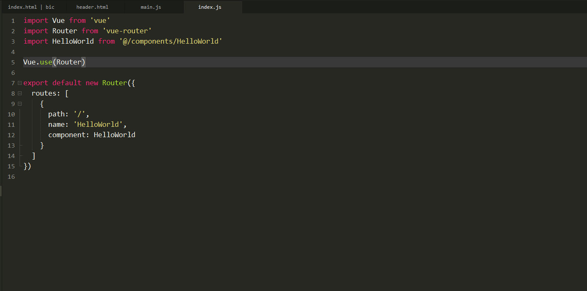This screenshot has width=587, height=291.
Task: Click line number 5 in the gutter
Action: 13,62
